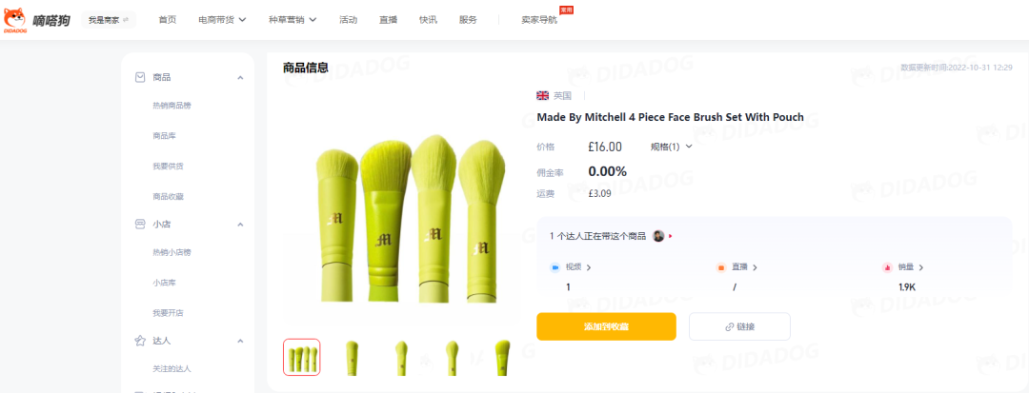
Task: Click the 商品 bag icon in sidebar
Action: tap(140, 77)
